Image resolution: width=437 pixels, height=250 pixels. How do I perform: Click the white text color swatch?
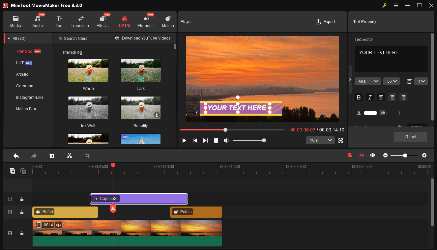(370, 113)
